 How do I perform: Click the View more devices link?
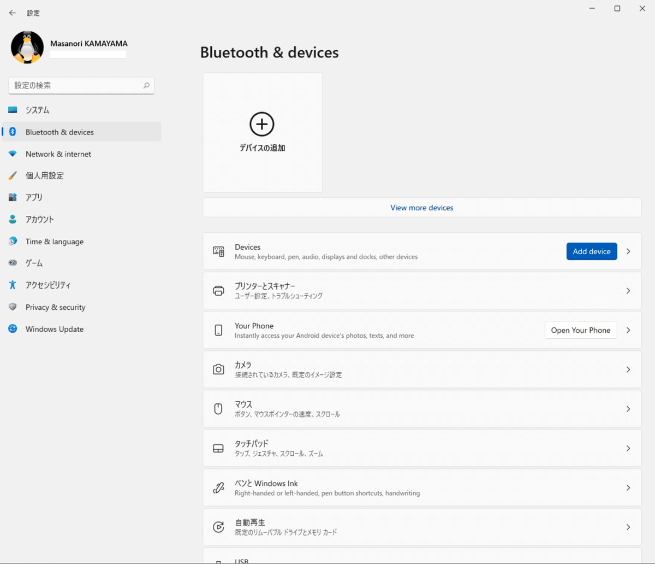[421, 208]
